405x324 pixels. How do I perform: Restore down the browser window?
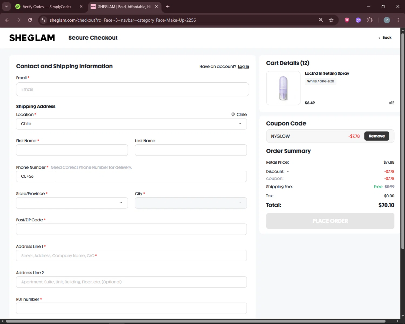click(x=383, y=6)
